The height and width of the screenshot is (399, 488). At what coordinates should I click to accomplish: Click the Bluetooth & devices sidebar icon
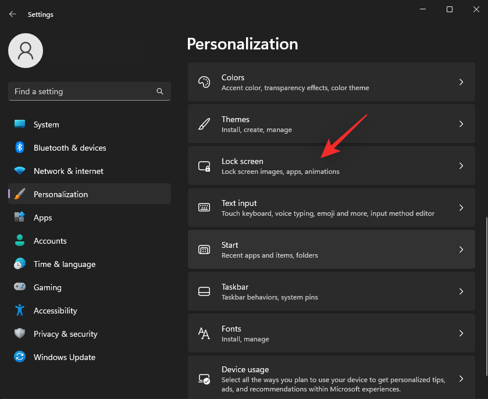pos(19,148)
